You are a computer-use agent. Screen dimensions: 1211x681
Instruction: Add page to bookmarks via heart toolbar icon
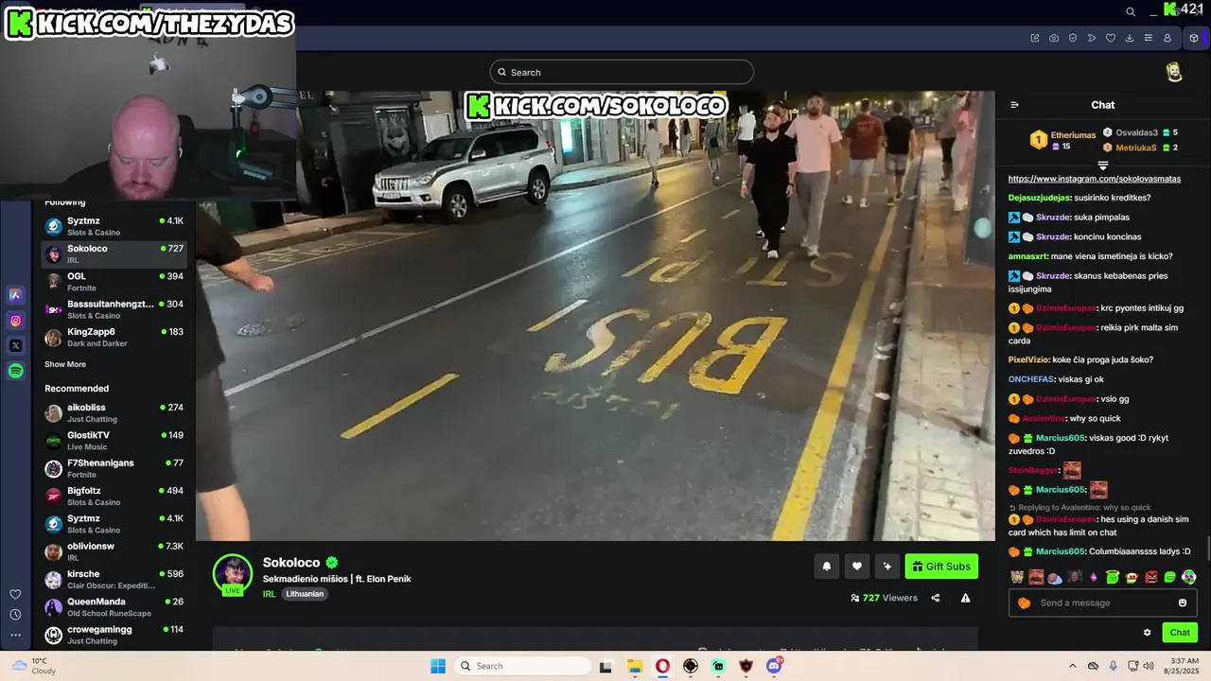click(x=1111, y=38)
